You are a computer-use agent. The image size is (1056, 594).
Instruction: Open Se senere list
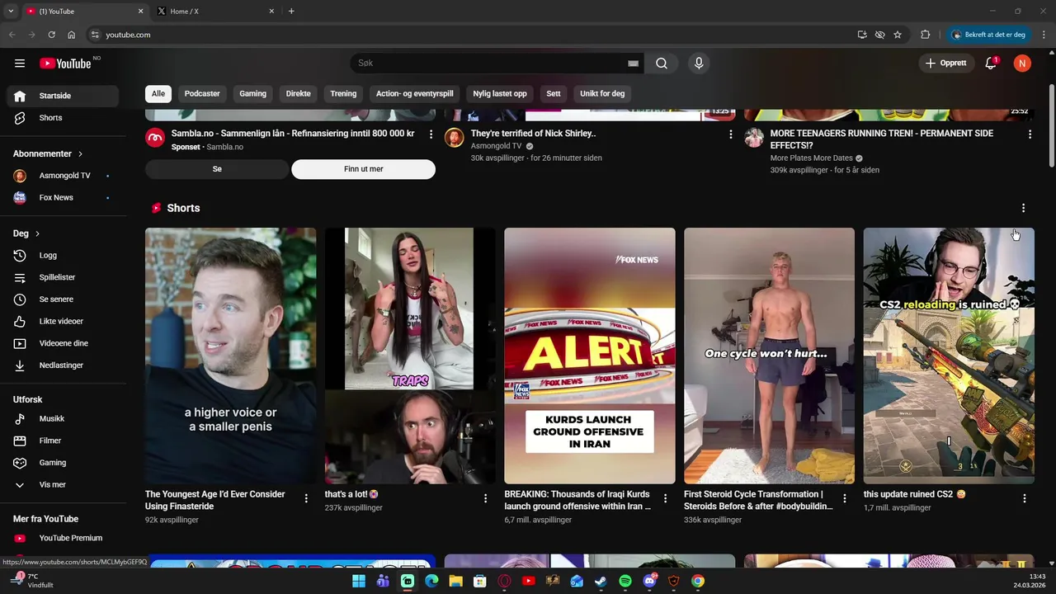[x=63, y=299]
